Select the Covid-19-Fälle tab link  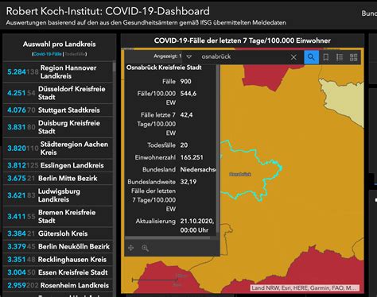[47, 54]
